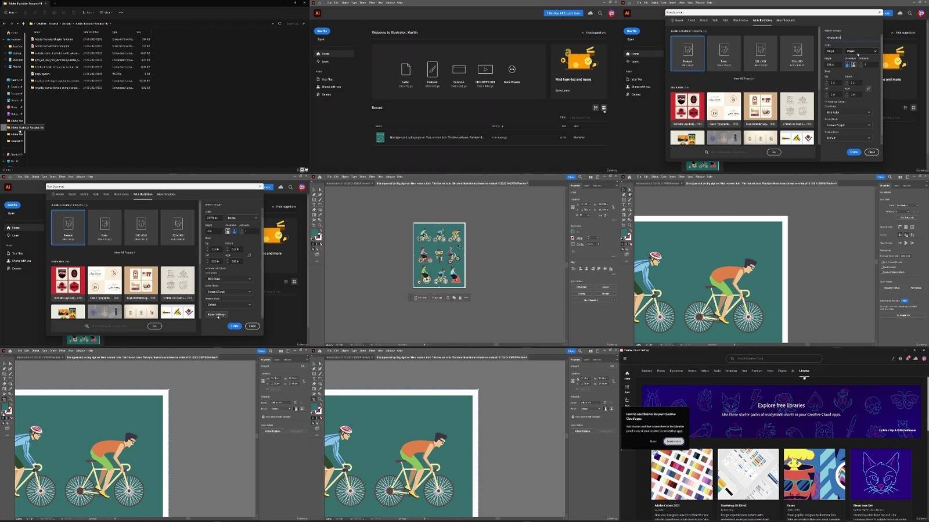
Task: Click lock icon in the contextual task bar
Action: pyautogui.click(x=460, y=298)
